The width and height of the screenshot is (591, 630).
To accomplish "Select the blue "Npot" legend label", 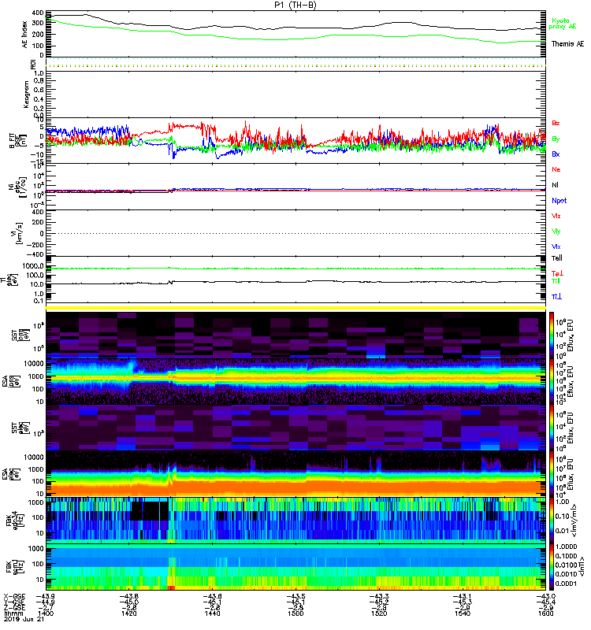I will (559, 201).
